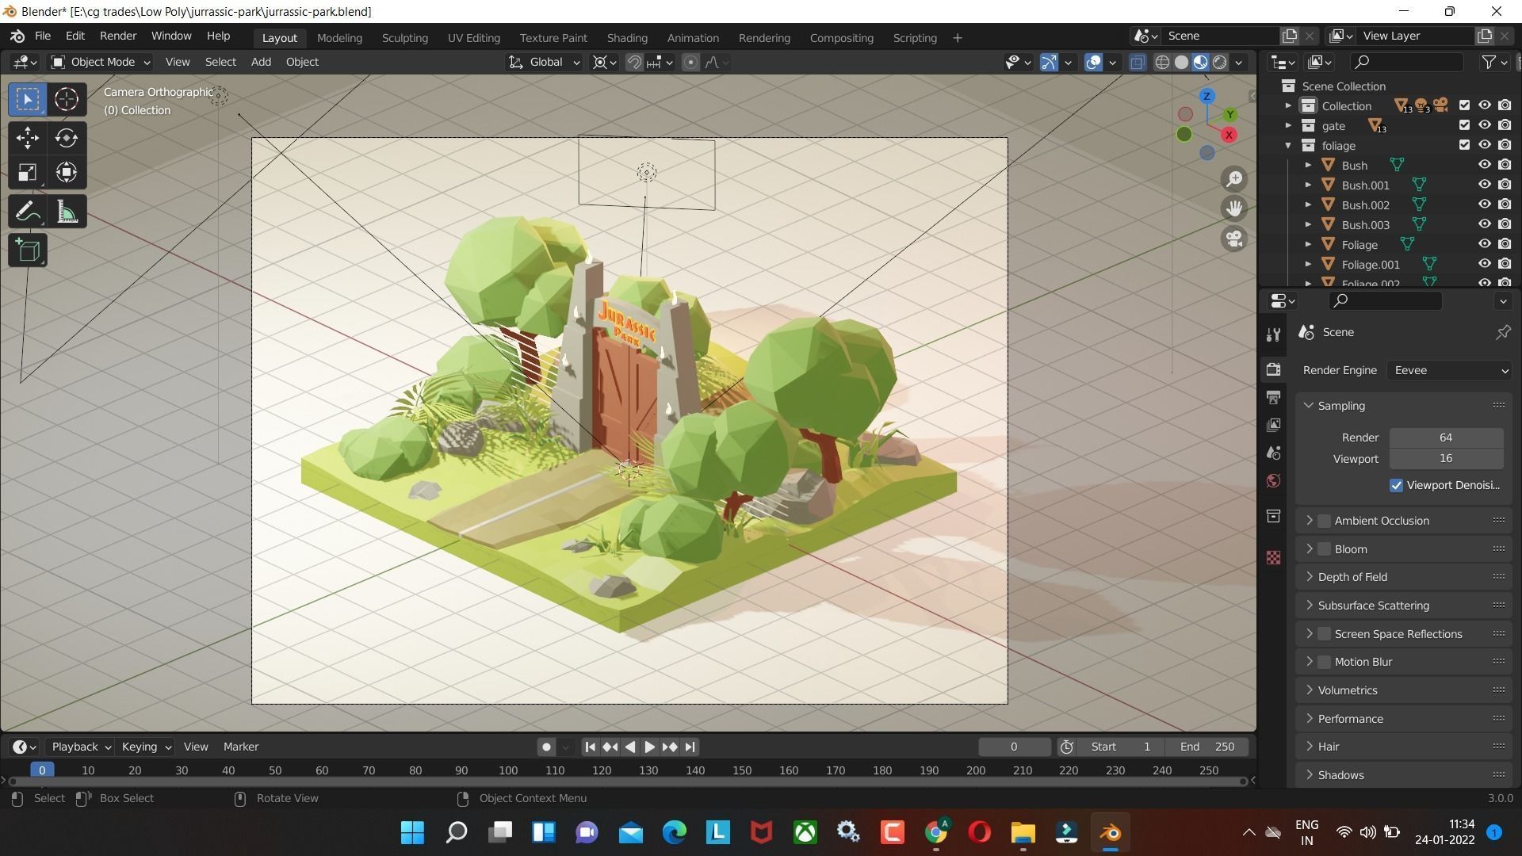Viewport: 1522px width, 856px height.
Task: Switch to the UV Editing workspace tab
Action: point(473,38)
